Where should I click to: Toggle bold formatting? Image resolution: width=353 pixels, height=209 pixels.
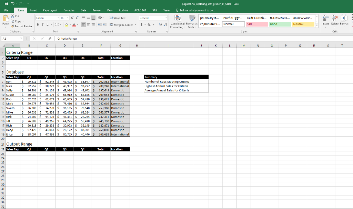click(37, 25)
